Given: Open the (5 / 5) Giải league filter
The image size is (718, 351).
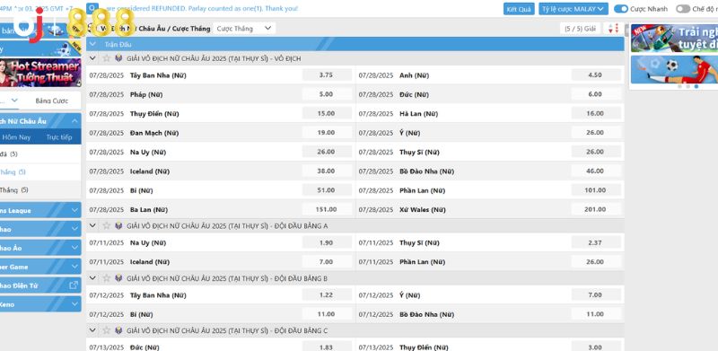Looking at the screenshot, I should [580, 29].
